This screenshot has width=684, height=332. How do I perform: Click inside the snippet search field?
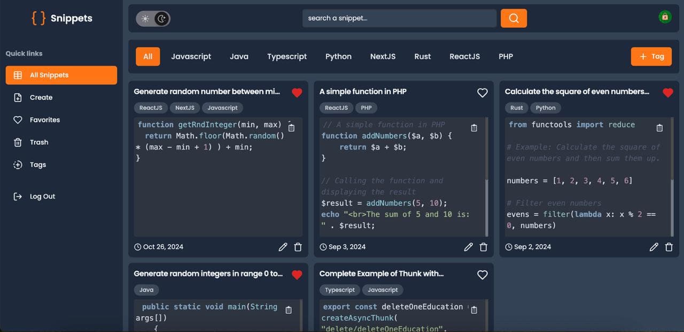[x=399, y=18]
